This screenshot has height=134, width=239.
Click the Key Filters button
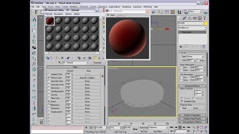pyautogui.click(x=158, y=131)
